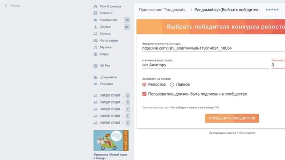
Task: Open Друзья in the sidebar
Action: pos(105,27)
